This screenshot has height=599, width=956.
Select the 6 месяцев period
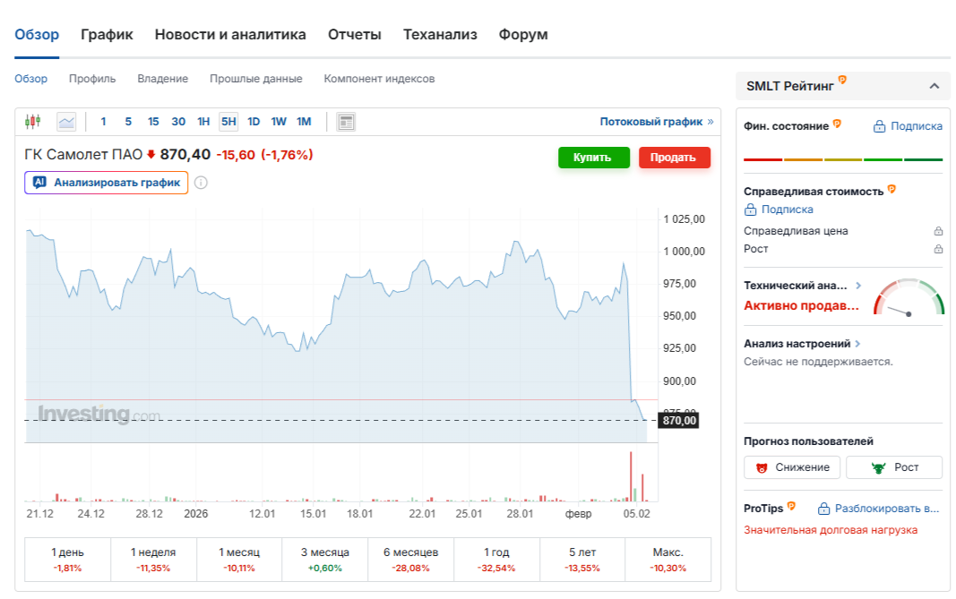[x=411, y=560]
